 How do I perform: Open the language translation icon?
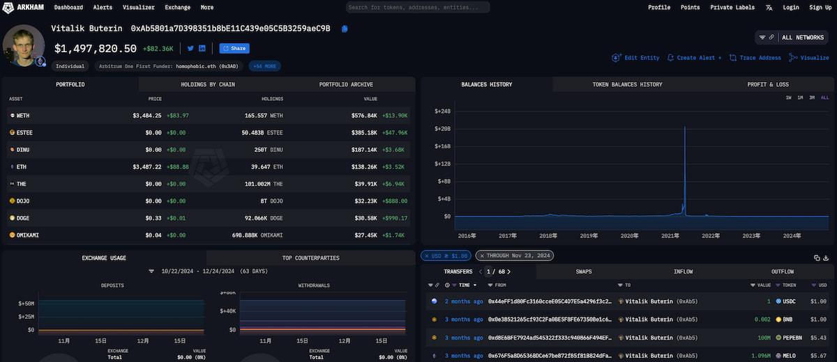[x=769, y=8]
